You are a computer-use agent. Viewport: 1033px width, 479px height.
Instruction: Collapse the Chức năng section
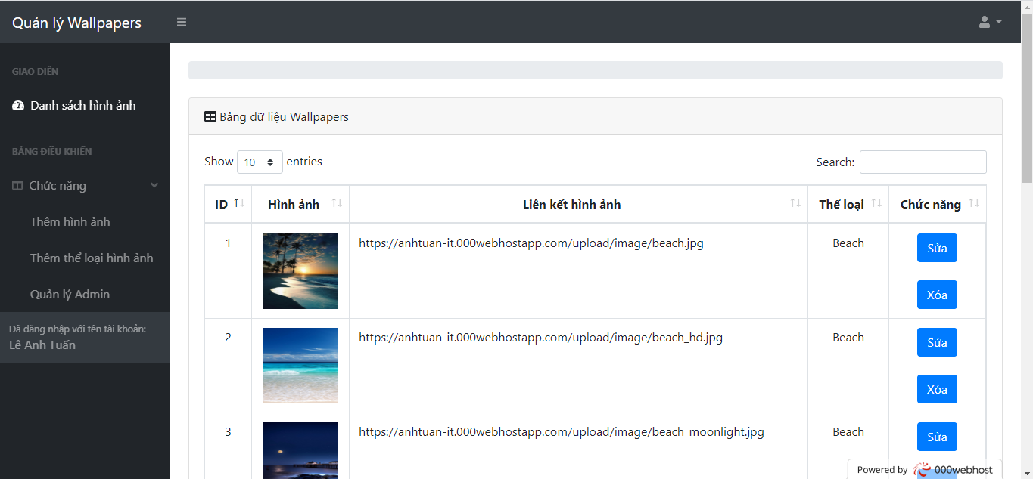coord(154,185)
